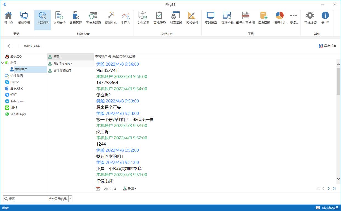
Task: Open the calendar date picker icon
Action: (98, 189)
